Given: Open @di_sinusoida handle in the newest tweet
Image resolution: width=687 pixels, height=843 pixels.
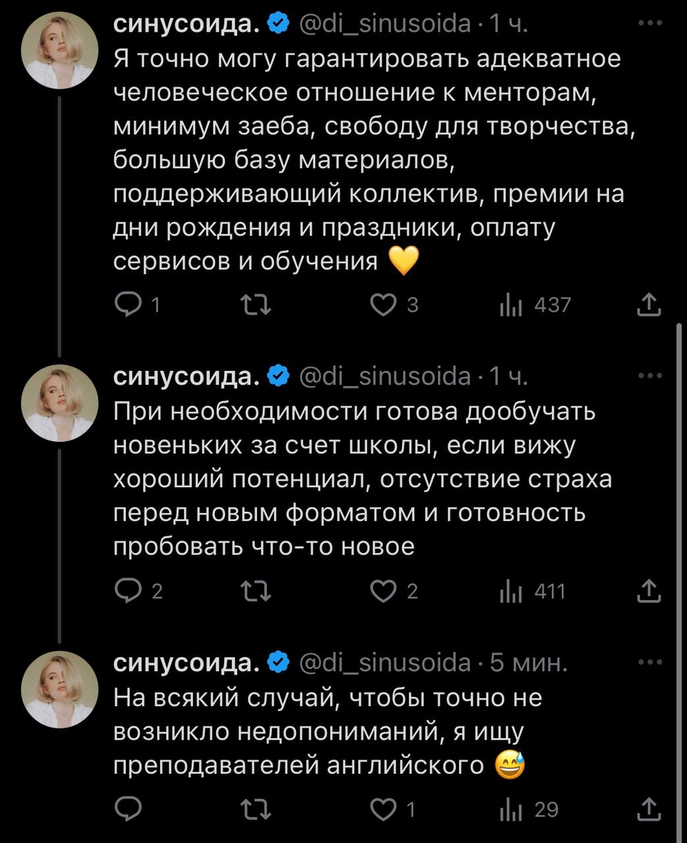Looking at the screenshot, I should pos(385,663).
